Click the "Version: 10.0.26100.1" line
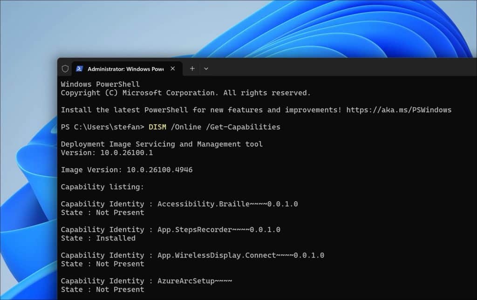477x300 pixels. pos(107,152)
